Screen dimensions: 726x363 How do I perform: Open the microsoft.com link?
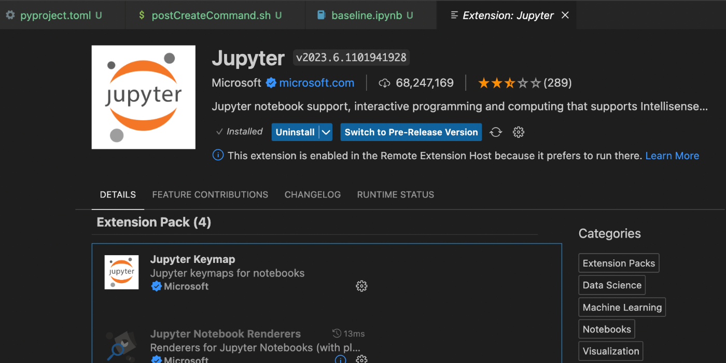coord(317,83)
